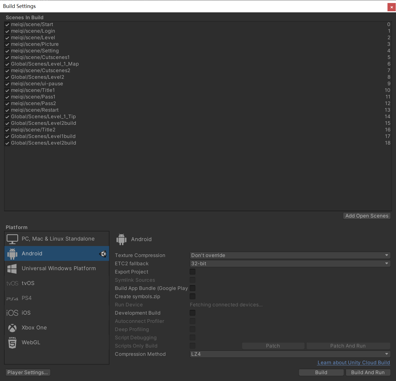
Task: Expand the ETC2 fallback dropdown
Action: 290,264
